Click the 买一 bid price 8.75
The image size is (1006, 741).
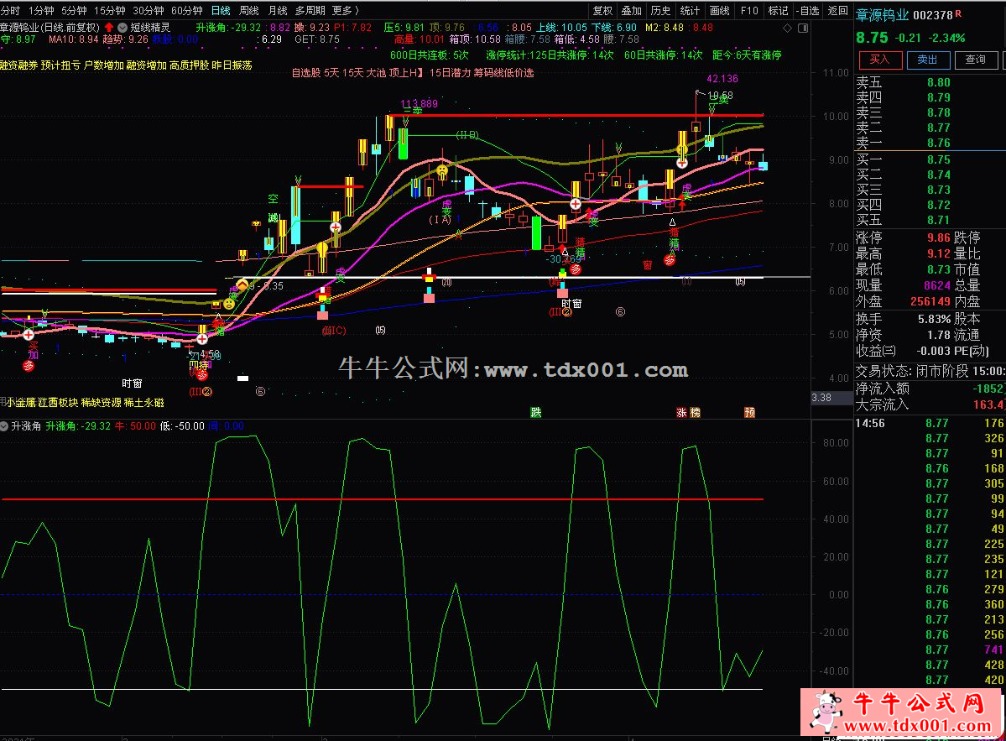click(938, 159)
